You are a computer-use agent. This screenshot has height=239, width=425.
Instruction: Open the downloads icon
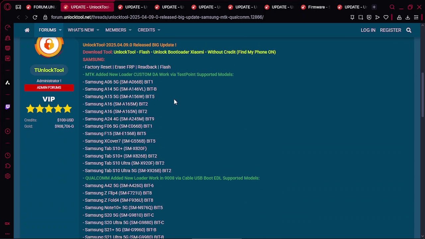(x=408, y=17)
